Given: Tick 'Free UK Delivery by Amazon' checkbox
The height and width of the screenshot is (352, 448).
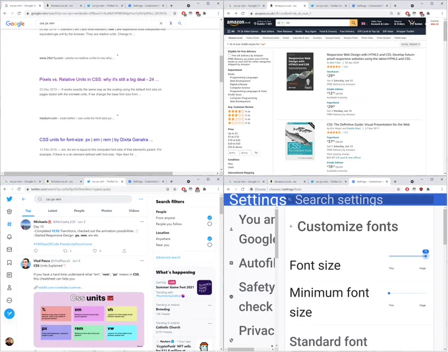Looking at the screenshot, I should (x=229, y=55).
